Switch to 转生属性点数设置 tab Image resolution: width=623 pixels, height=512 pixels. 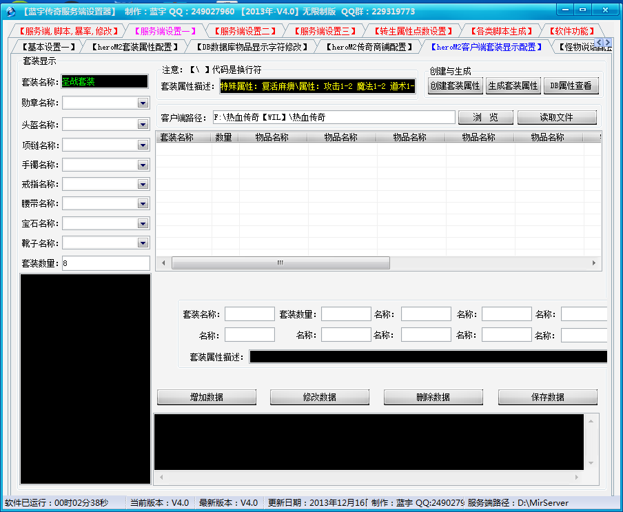coord(413,31)
